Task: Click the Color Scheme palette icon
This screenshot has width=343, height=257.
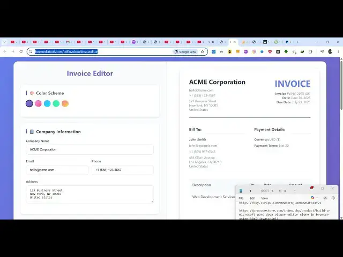Action: tap(32, 93)
